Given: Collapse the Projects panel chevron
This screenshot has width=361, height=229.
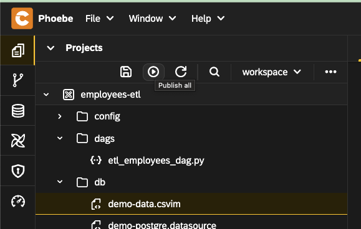Looking at the screenshot, I should (51, 48).
